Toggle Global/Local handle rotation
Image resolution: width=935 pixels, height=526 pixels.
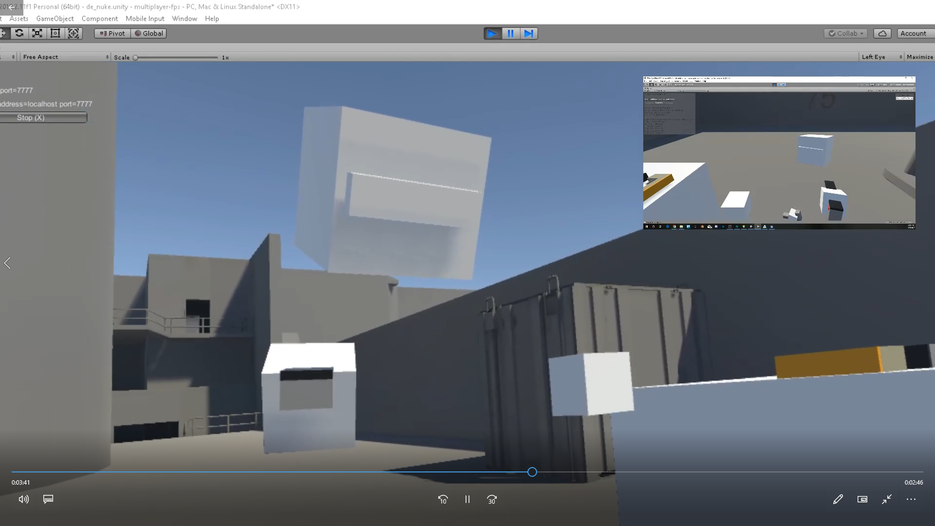pyautogui.click(x=149, y=34)
